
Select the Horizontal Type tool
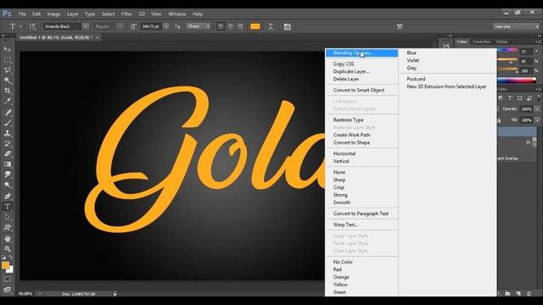point(8,207)
